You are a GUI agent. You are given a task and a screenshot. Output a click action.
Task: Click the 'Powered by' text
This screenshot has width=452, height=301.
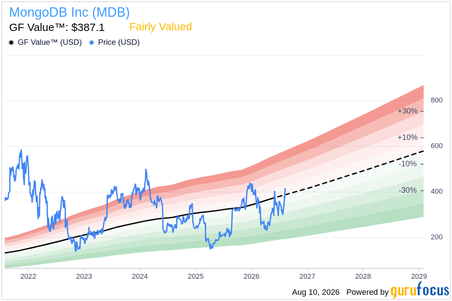[x=368, y=292]
